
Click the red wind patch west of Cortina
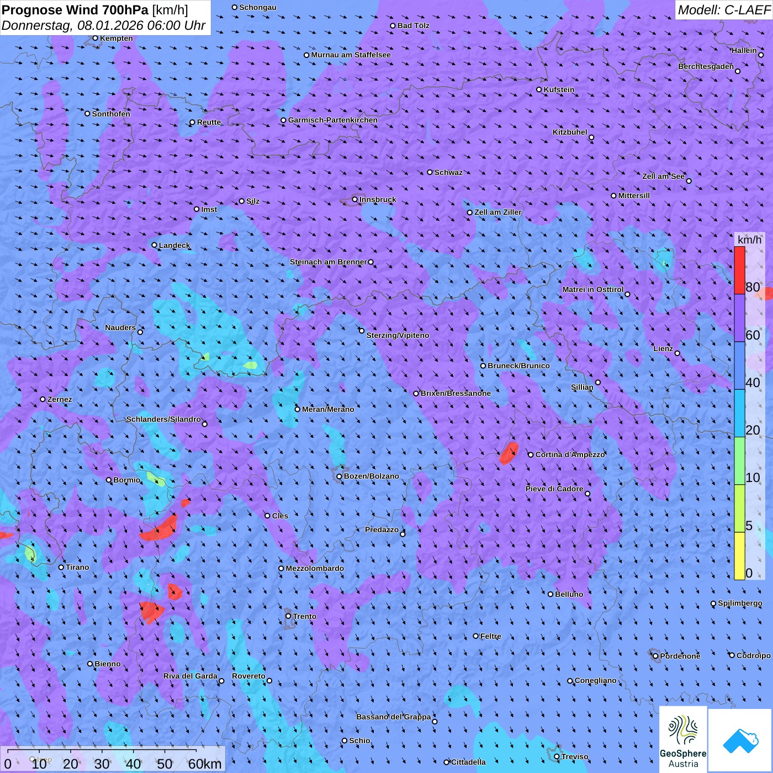tap(509, 453)
